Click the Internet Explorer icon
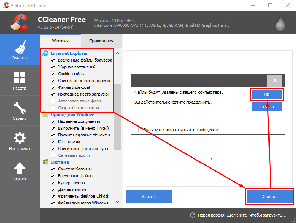Image resolution: width=296 pixels, height=223 pixels. [45, 53]
